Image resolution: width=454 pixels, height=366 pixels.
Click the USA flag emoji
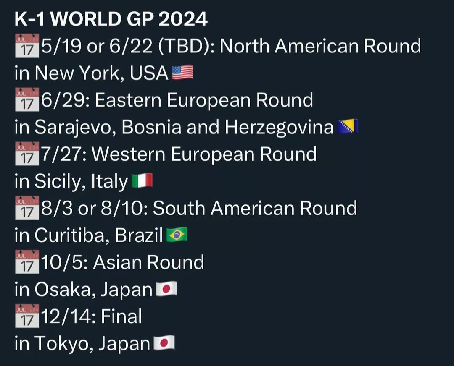pos(182,73)
